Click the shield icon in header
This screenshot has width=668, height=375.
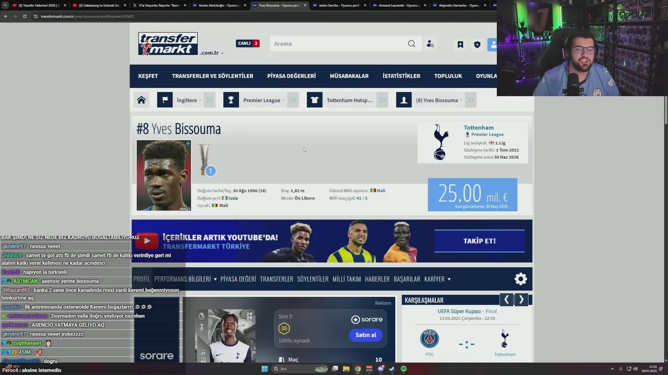[477, 45]
